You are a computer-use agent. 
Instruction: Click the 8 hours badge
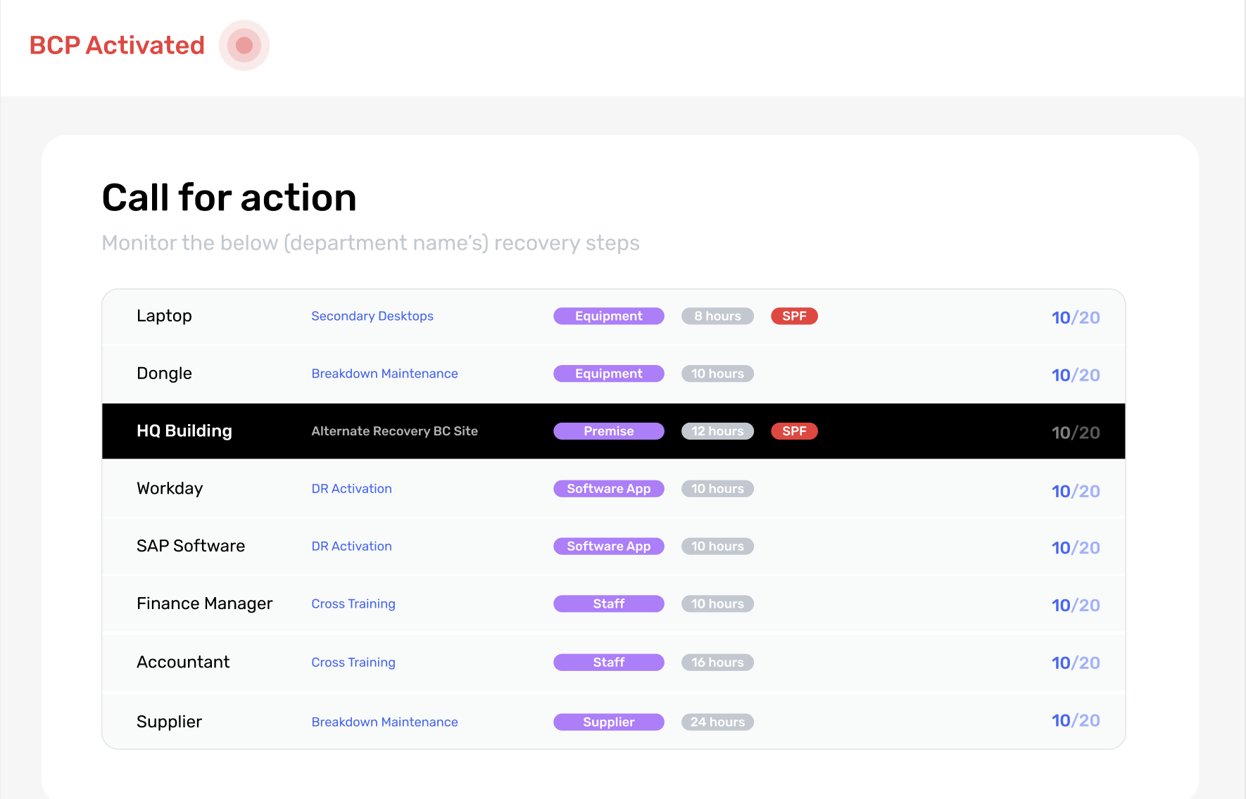[717, 317]
